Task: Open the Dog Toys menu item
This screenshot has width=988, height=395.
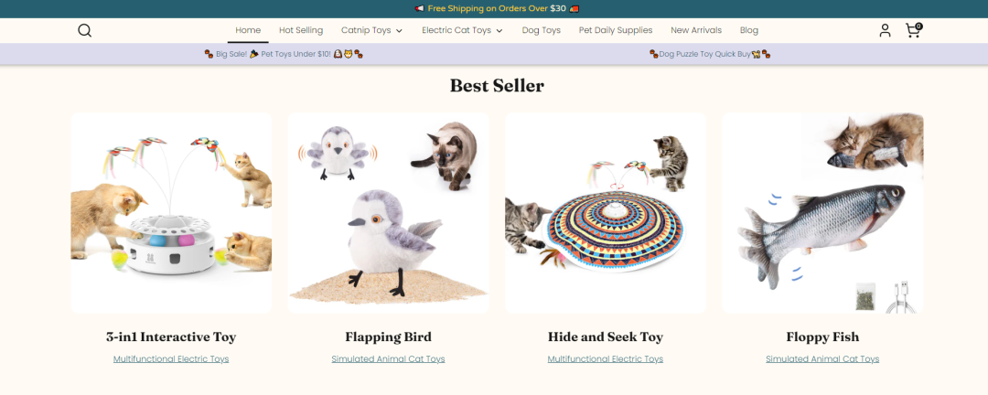Action: [541, 30]
